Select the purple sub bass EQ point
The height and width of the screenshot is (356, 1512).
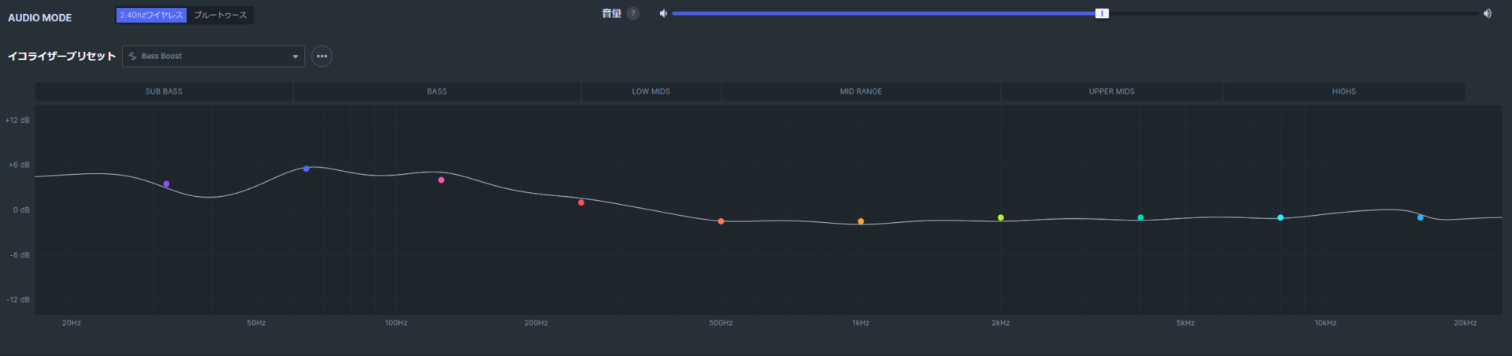(166, 184)
